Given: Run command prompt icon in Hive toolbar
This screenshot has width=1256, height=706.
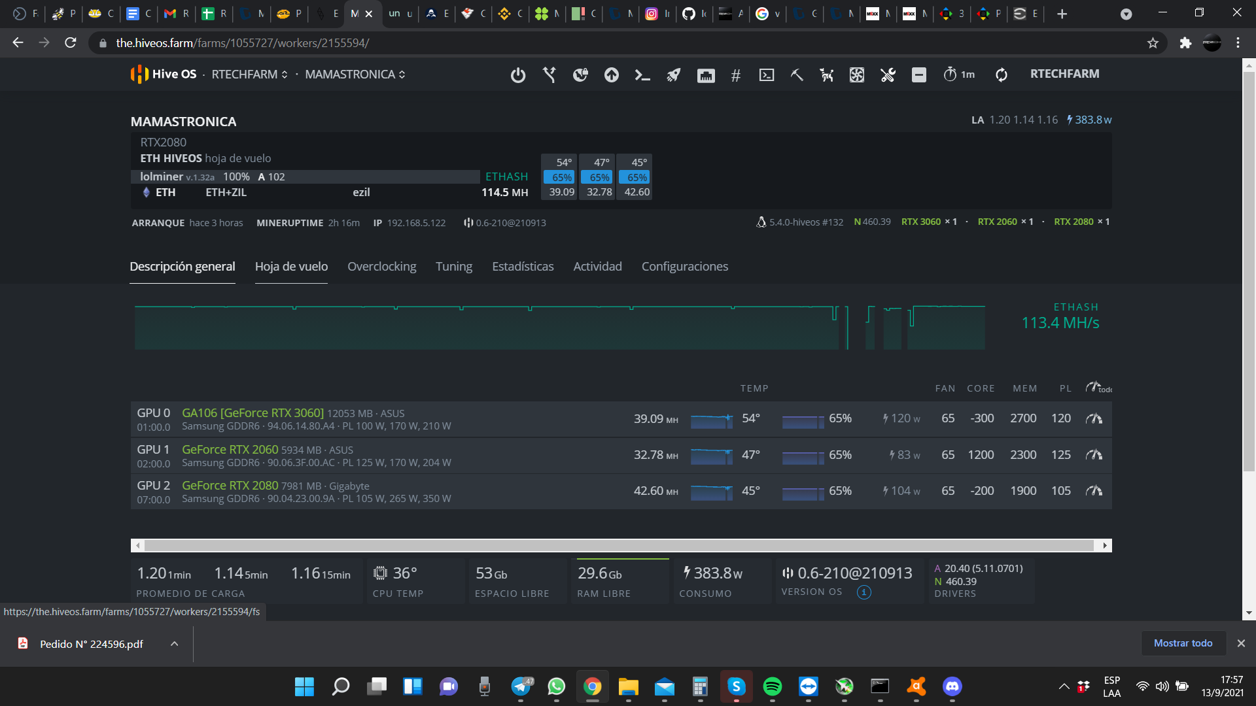Looking at the screenshot, I should point(642,75).
